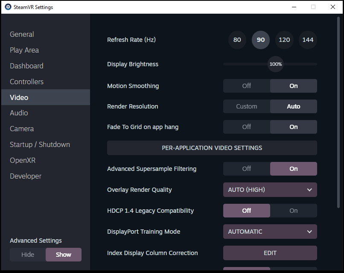Image resolution: width=344 pixels, height=273 pixels.
Task: Turn Advanced Supersample Filtering Off
Action: click(247, 169)
